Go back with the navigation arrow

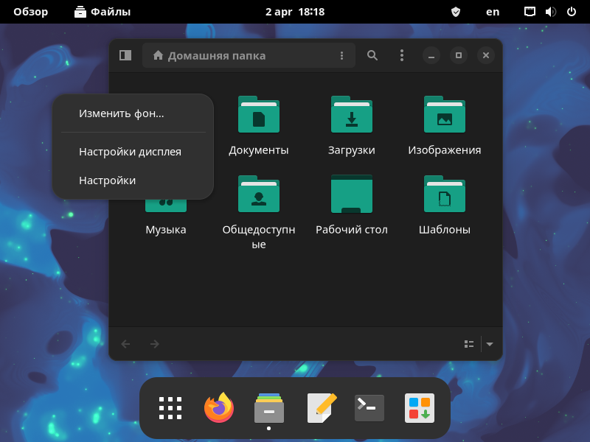click(x=125, y=343)
